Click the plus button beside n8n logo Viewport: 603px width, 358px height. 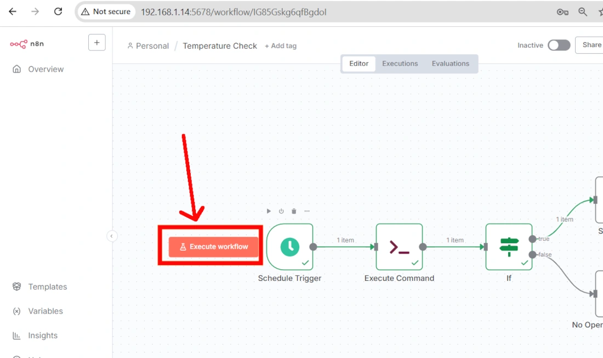point(96,43)
